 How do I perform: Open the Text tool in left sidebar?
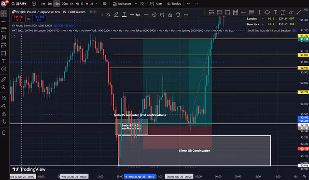[4, 61]
